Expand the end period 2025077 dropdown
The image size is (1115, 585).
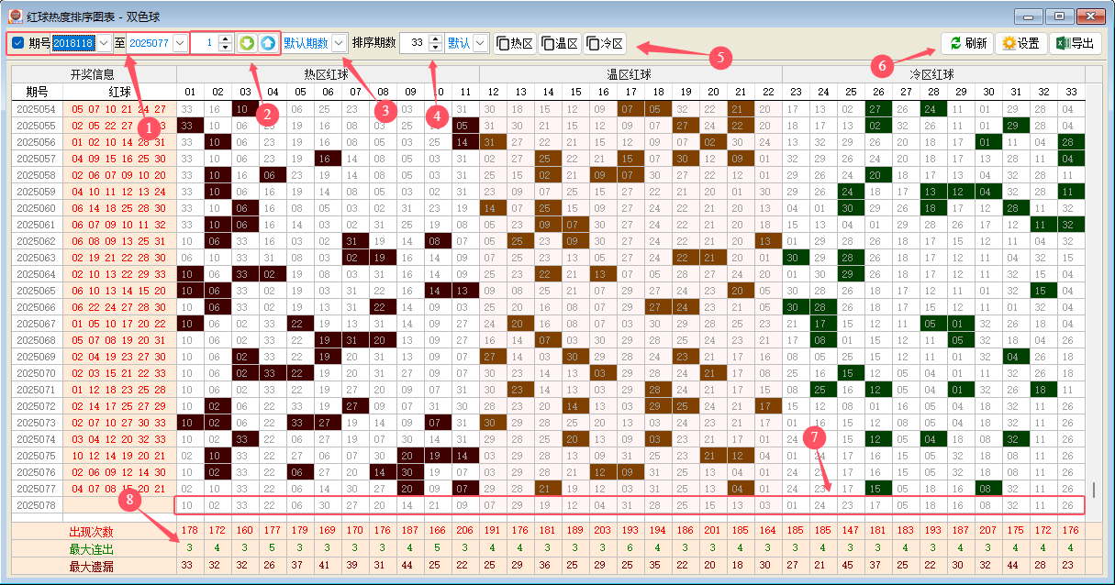[180, 43]
